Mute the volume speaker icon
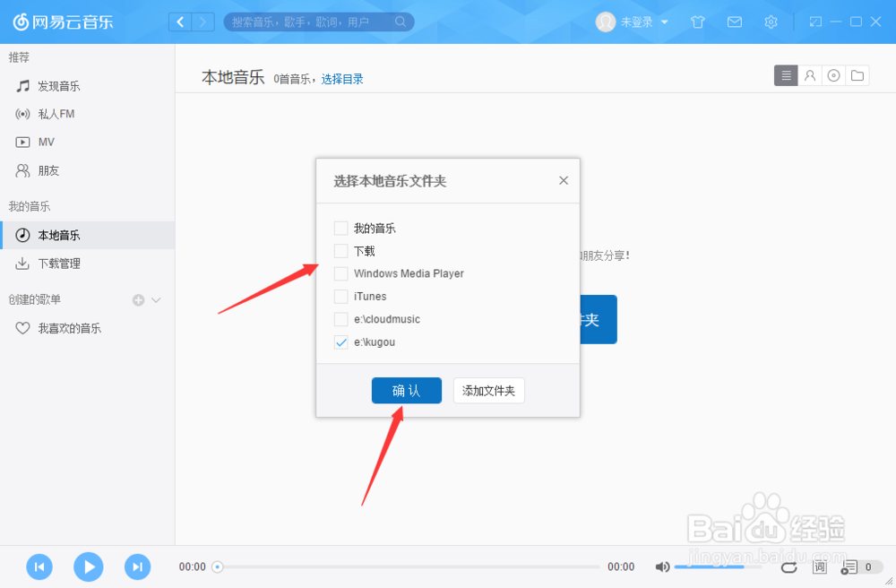This screenshot has height=588, width=896. 662,566
